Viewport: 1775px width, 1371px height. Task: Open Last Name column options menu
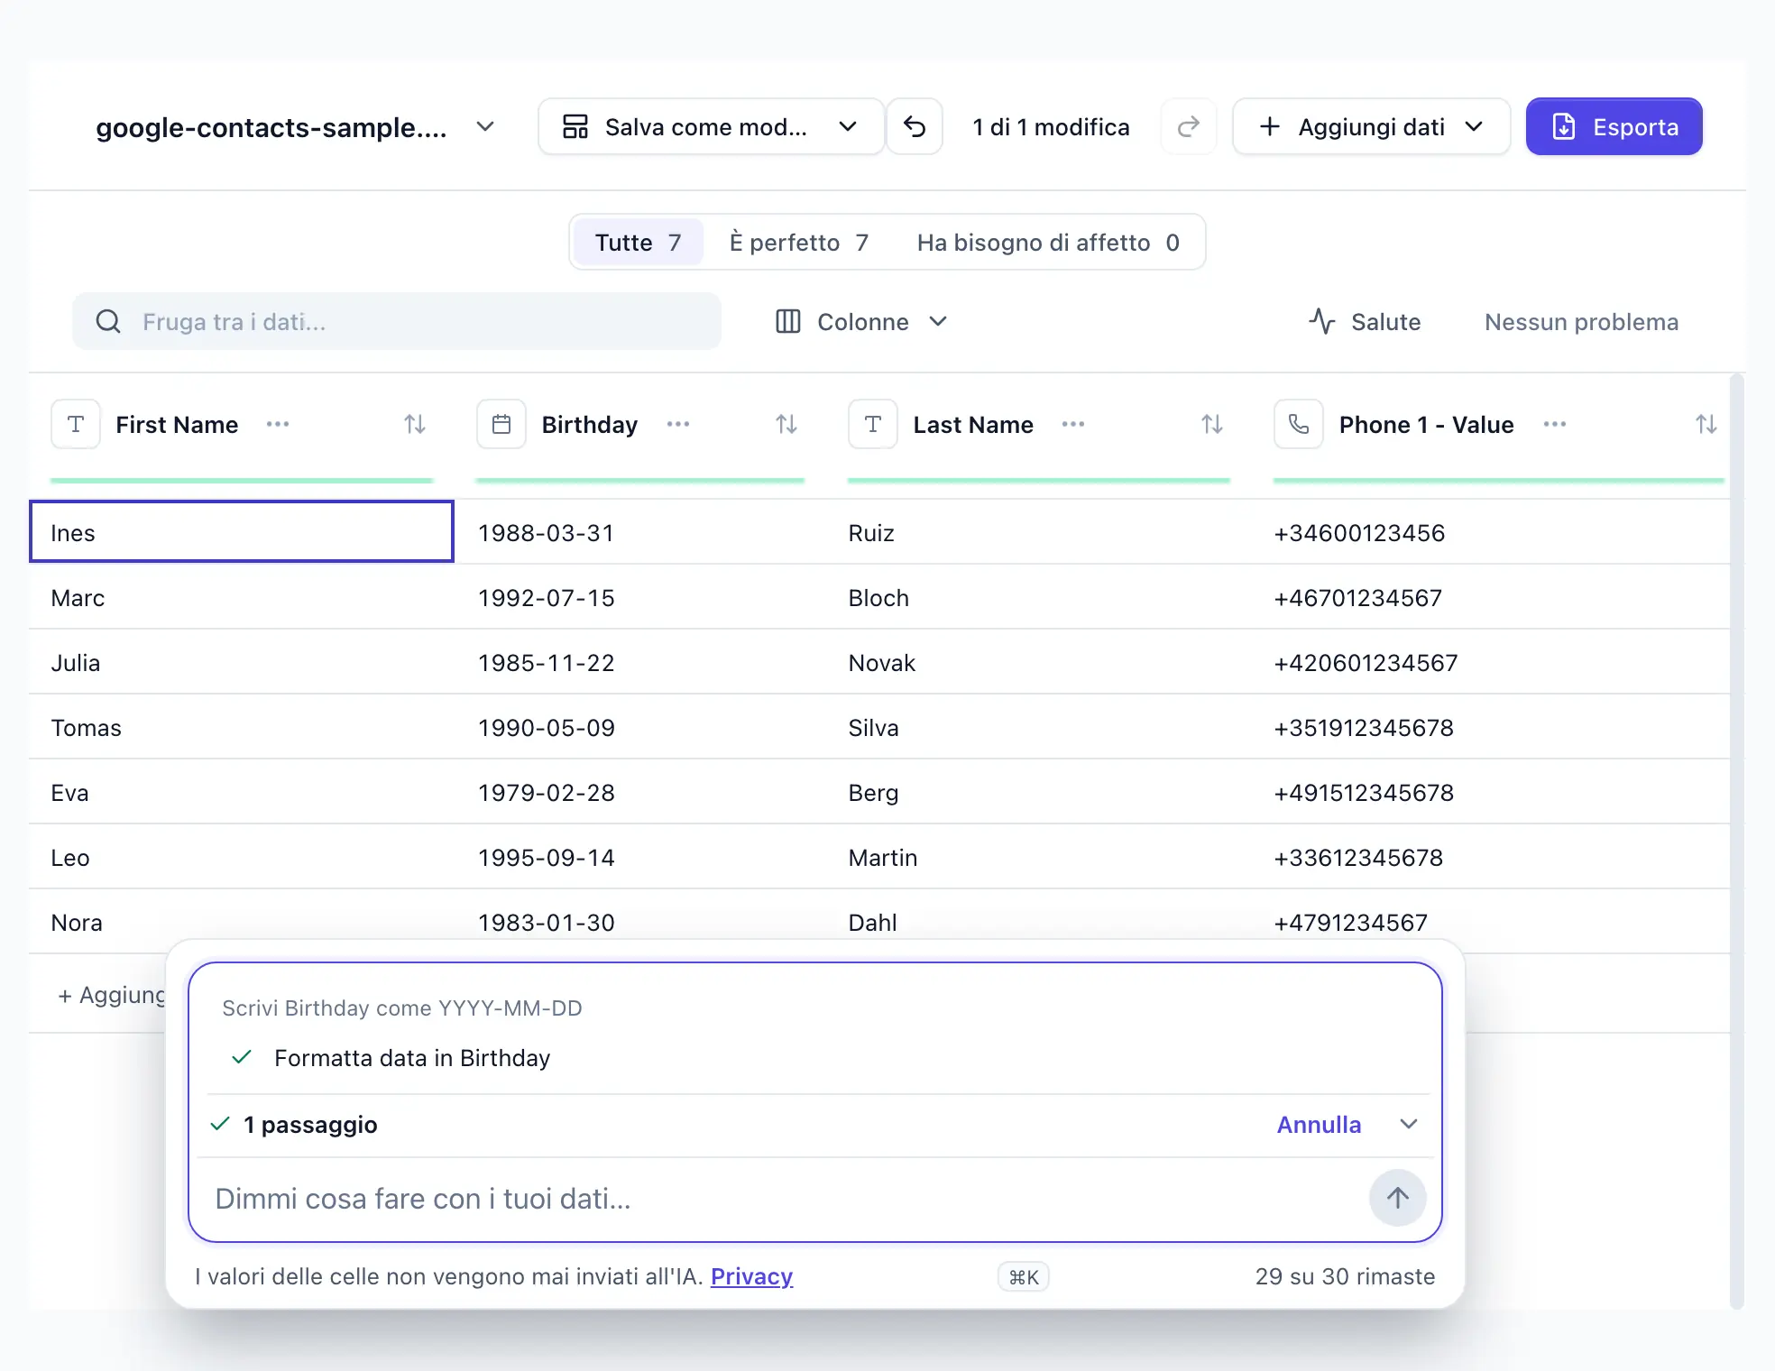pyautogui.click(x=1073, y=424)
